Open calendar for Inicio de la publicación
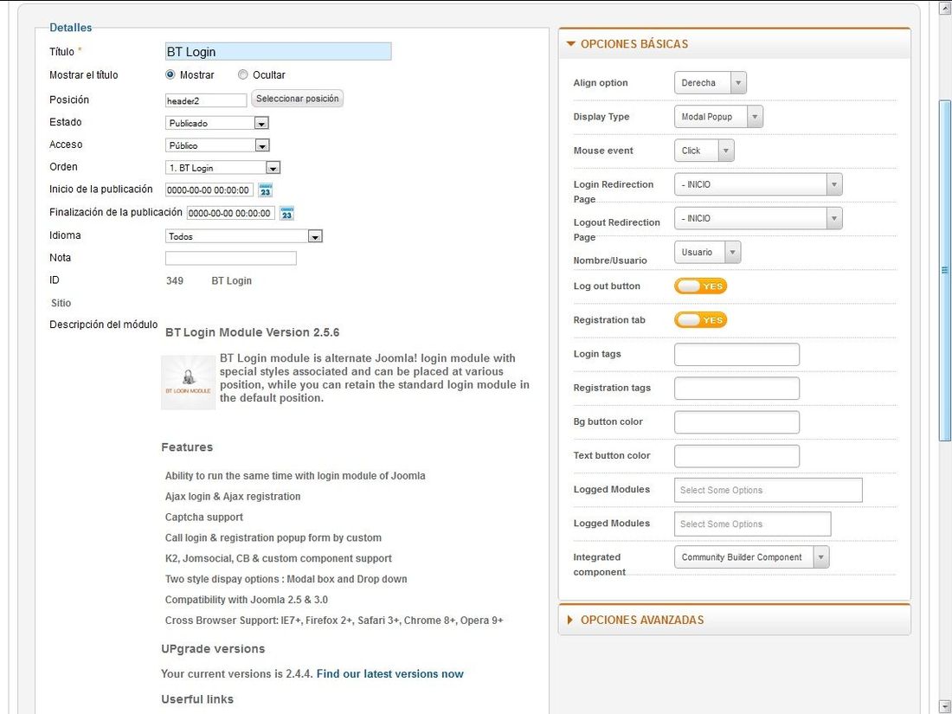This screenshot has height=714, width=952. [266, 190]
